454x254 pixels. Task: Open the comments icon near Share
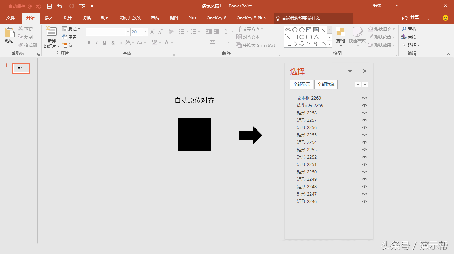[429, 18]
